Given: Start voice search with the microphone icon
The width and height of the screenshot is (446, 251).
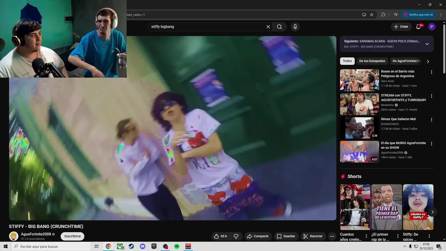Looking at the screenshot, I should [295, 27].
